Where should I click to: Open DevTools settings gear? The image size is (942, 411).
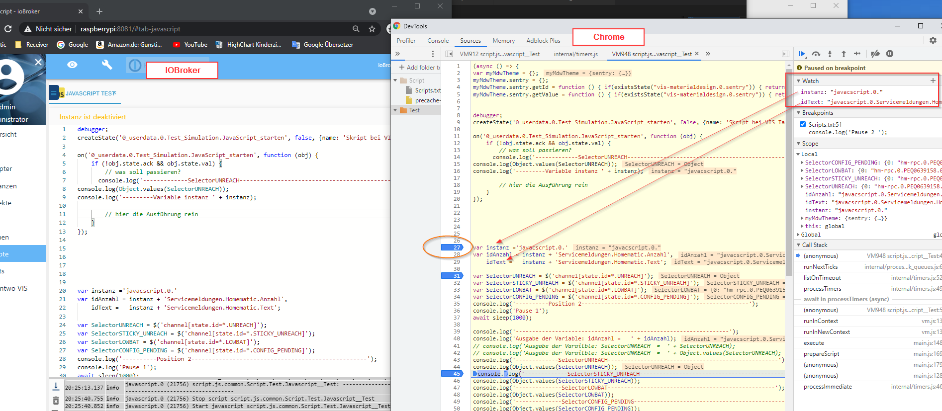point(933,40)
